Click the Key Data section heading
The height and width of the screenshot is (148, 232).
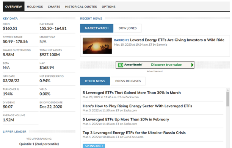coord(10,18)
